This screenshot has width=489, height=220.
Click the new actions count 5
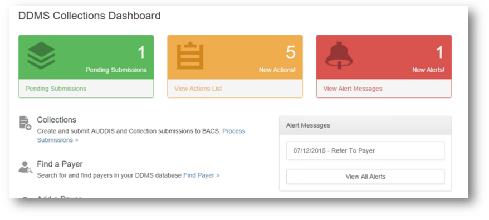point(291,52)
